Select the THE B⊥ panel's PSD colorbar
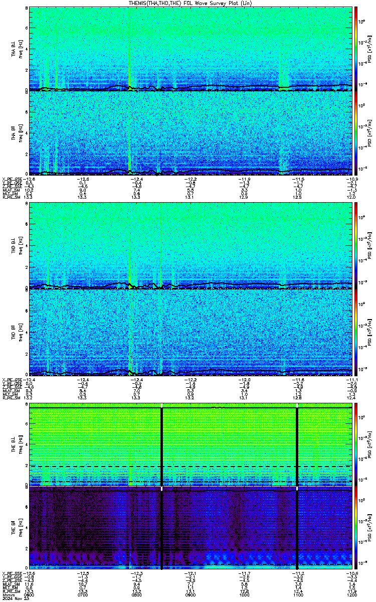Image resolution: width=376 pixels, height=602 pixels. [x=356, y=444]
